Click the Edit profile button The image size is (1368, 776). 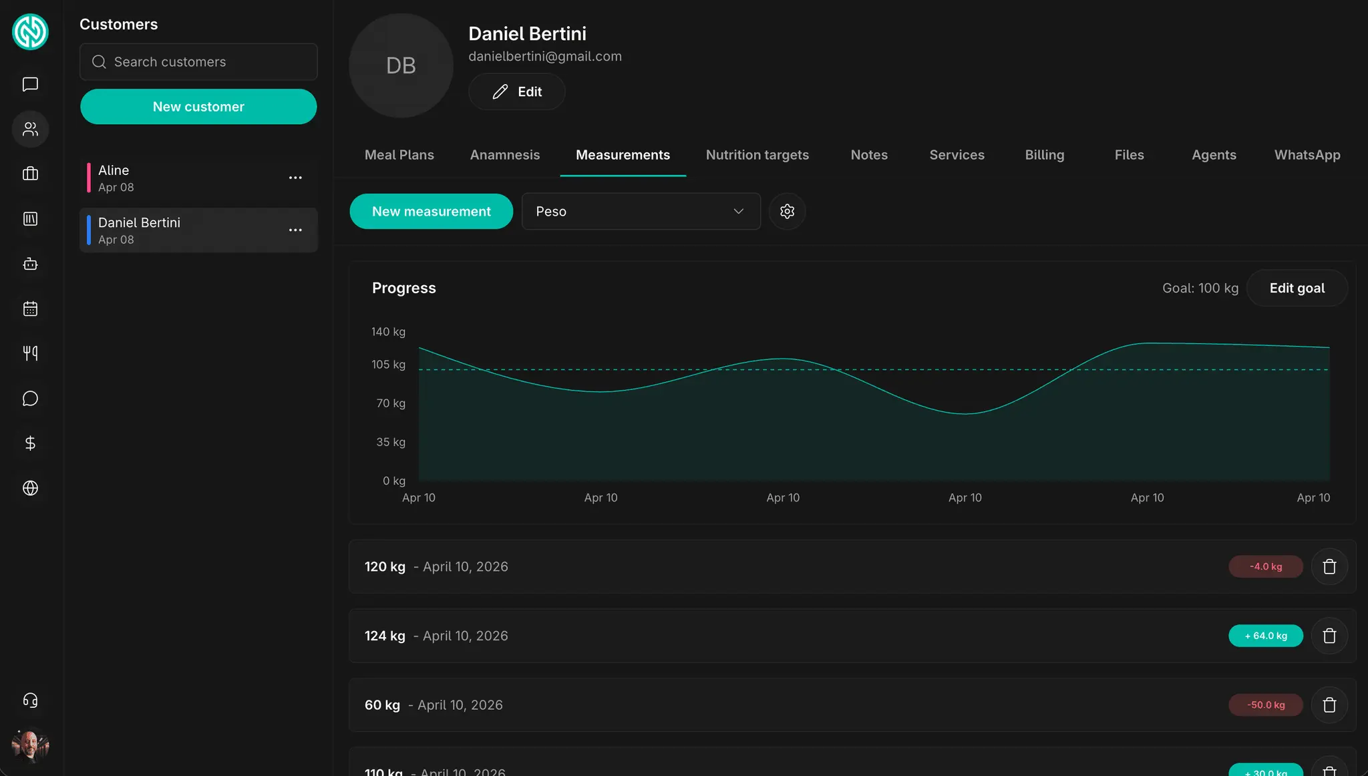pyautogui.click(x=516, y=91)
